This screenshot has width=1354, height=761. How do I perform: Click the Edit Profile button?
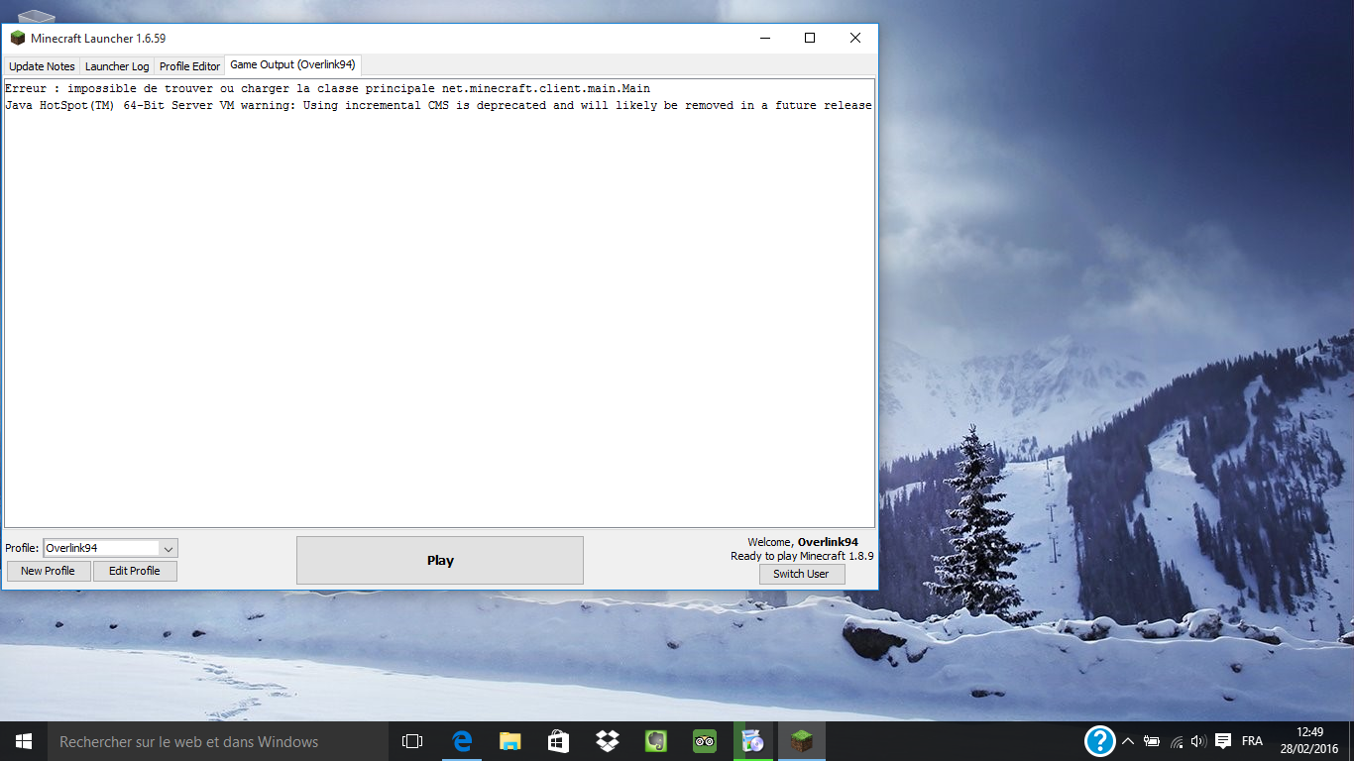click(x=135, y=571)
